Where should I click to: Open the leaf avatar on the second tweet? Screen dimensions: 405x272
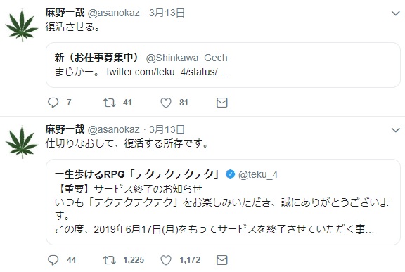tap(22, 142)
